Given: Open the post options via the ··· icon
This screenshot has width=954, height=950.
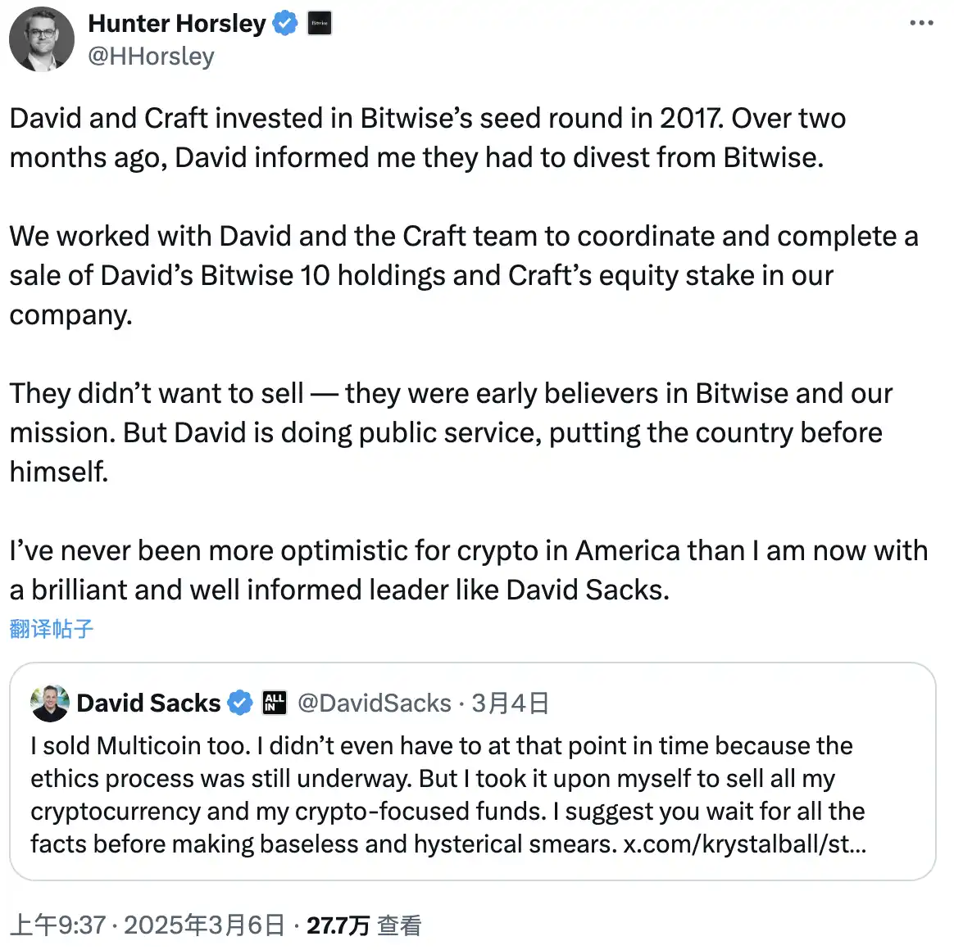Looking at the screenshot, I should (921, 23).
